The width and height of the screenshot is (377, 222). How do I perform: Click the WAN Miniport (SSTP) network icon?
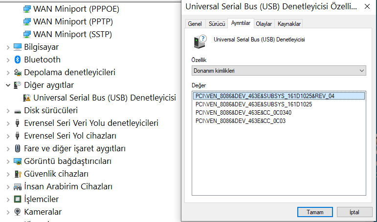[x=27, y=34]
